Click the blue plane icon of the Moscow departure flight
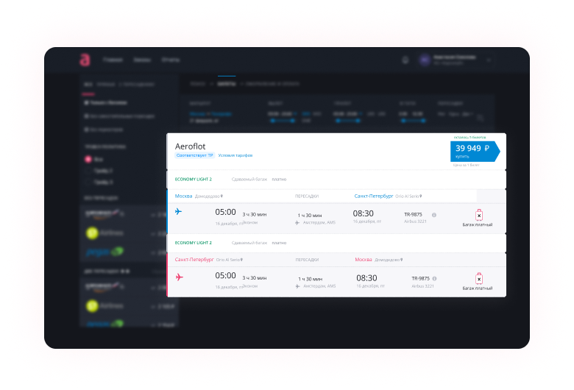Image resolution: width=574 pixels, height=390 pixels. tap(178, 212)
